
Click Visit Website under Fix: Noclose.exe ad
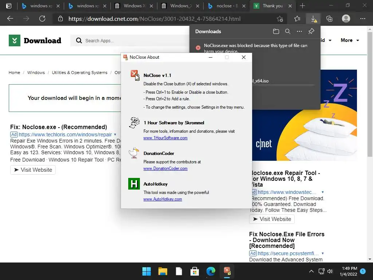[33, 170]
